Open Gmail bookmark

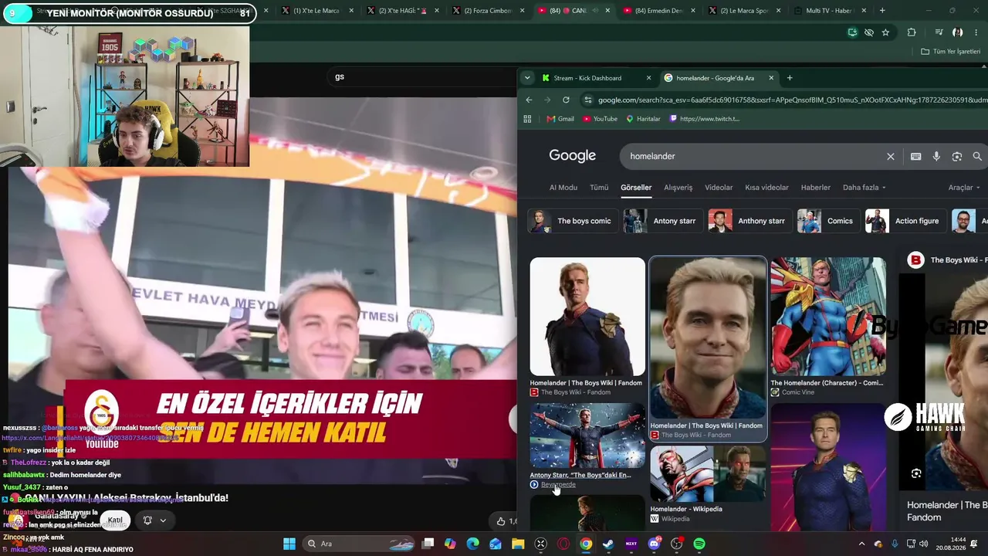click(560, 119)
